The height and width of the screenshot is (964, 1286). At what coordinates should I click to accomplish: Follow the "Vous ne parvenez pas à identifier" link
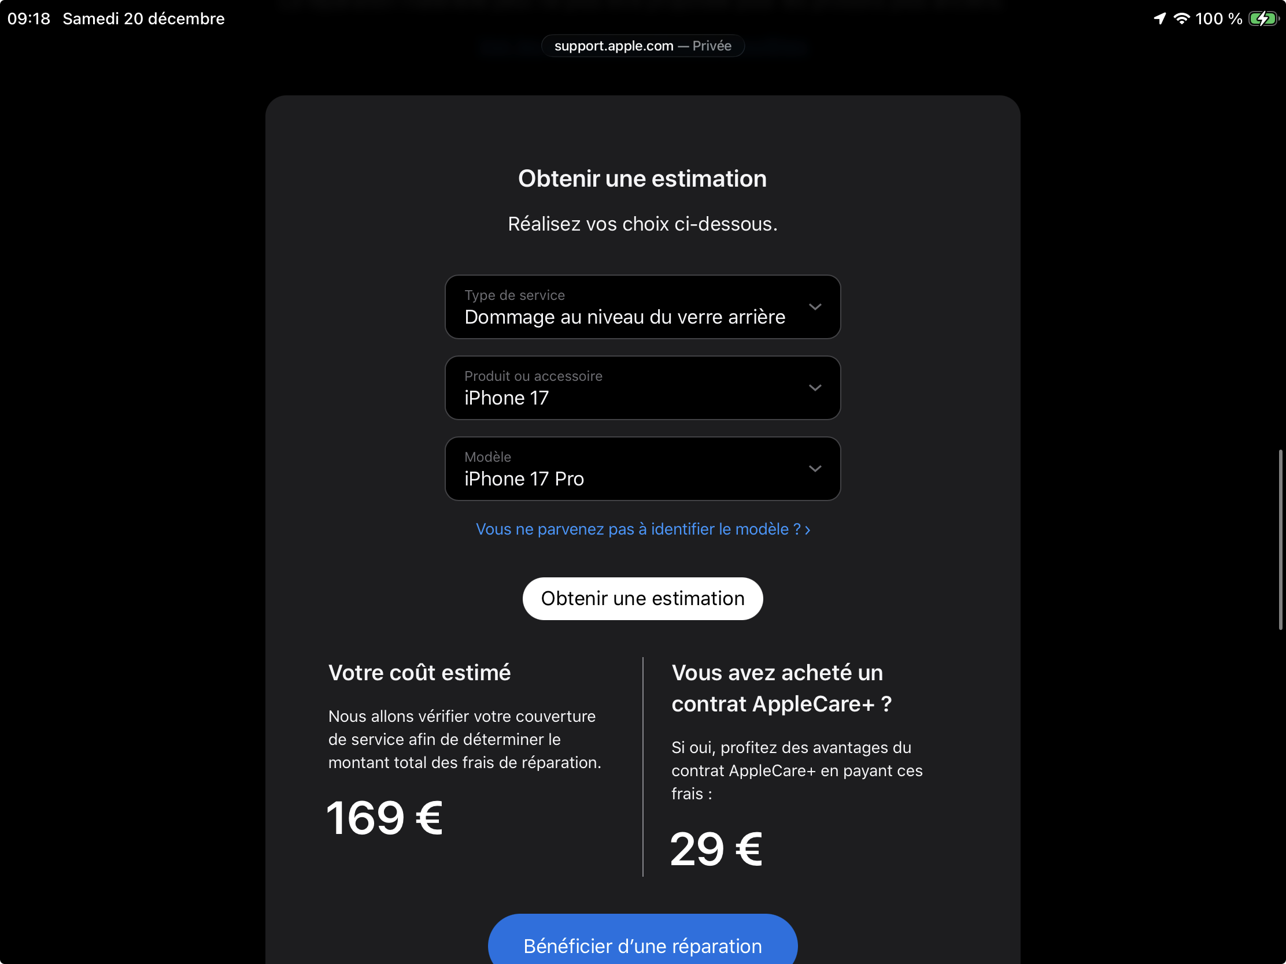click(642, 529)
